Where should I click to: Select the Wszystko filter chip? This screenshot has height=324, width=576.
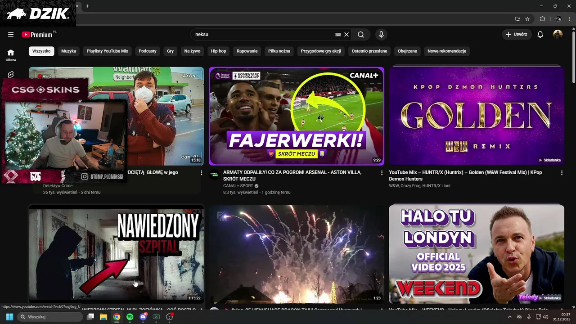(41, 51)
